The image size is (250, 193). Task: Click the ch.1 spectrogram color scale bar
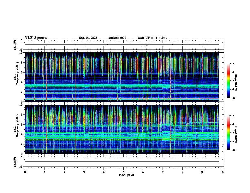[228, 81]
